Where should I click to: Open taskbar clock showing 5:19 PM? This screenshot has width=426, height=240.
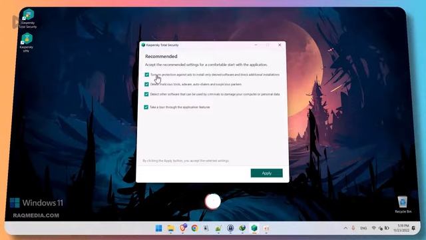pos(401,228)
